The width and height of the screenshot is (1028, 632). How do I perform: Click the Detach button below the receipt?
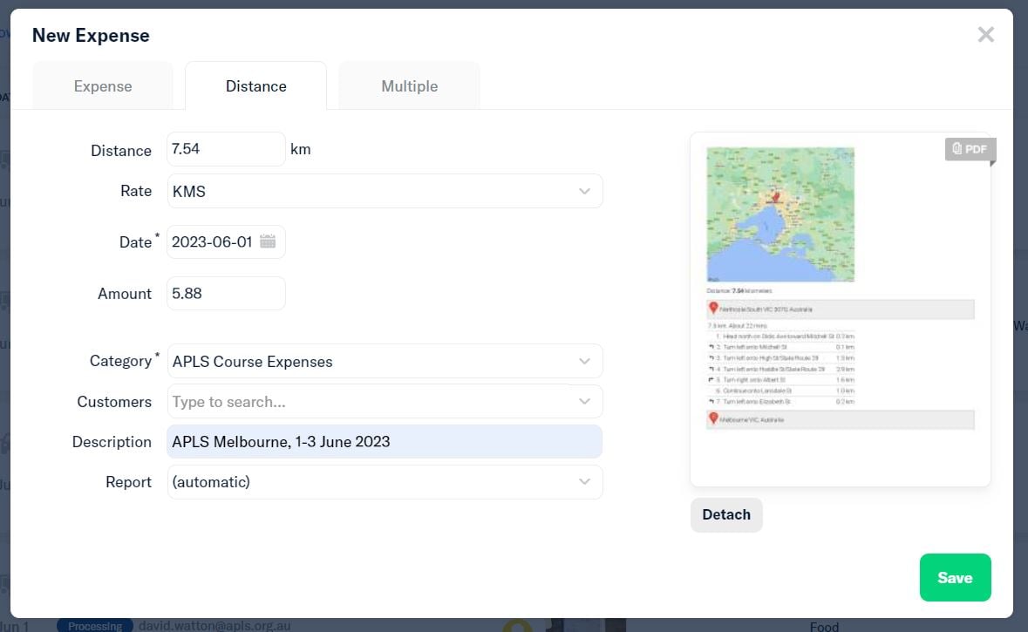click(x=725, y=514)
